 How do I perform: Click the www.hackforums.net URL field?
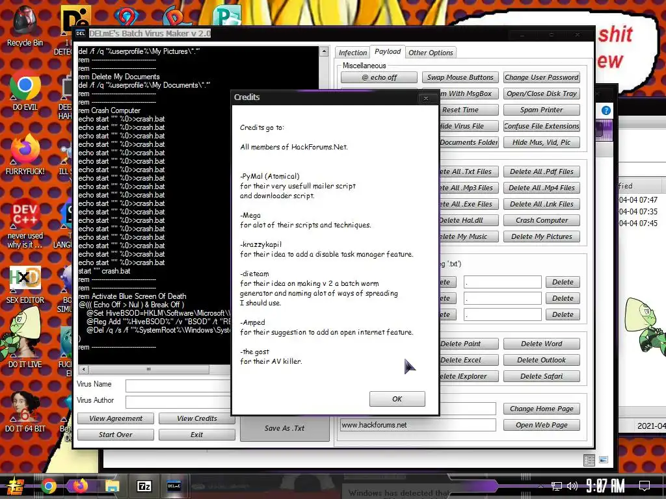pos(418,425)
